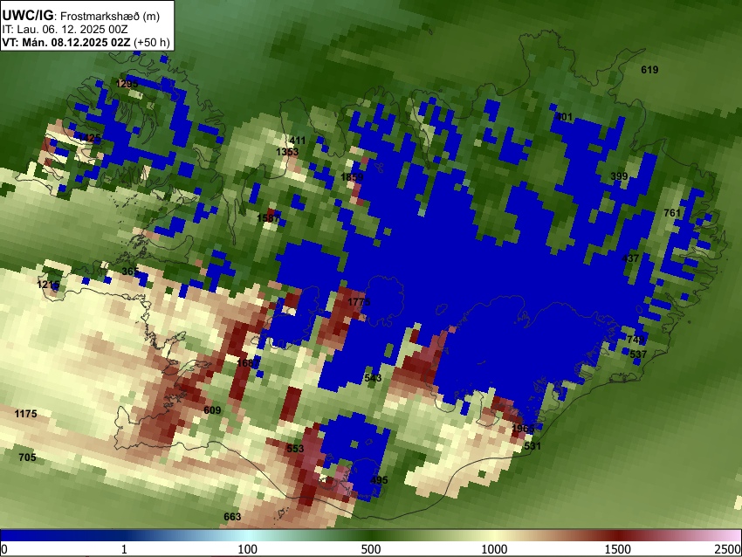The width and height of the screenshot is (742, 557).
Task: Click the 543 value label on map
Action: tap(373, 378)
